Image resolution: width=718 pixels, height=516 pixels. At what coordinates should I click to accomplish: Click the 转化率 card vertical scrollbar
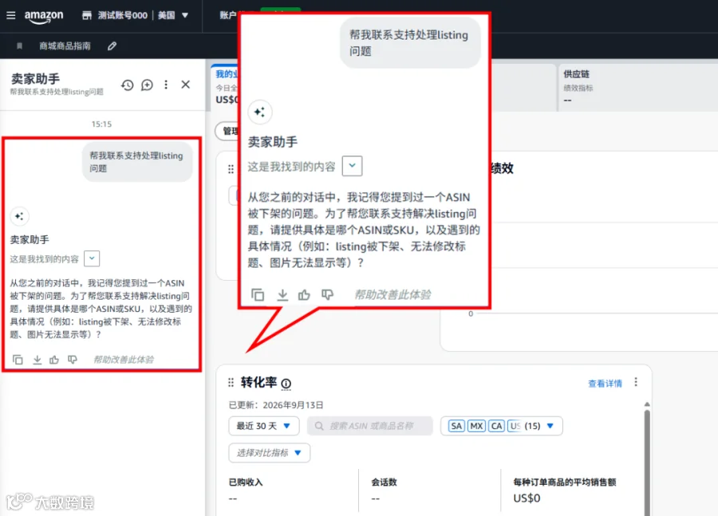647,463
